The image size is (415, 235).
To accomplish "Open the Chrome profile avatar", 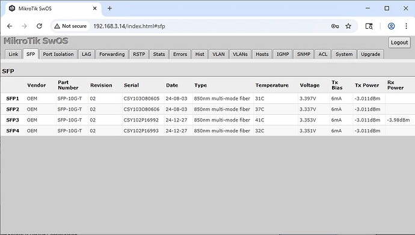I will click(391, 26).
